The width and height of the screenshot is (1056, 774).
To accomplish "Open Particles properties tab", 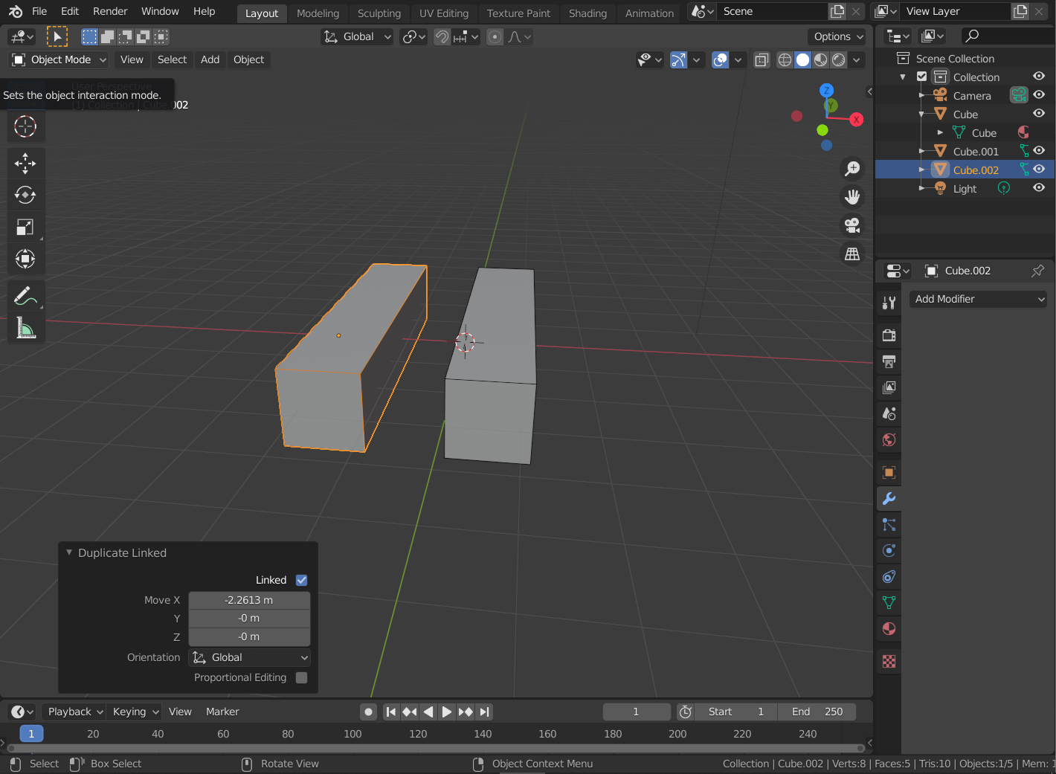I will click(x=889, y=525).
